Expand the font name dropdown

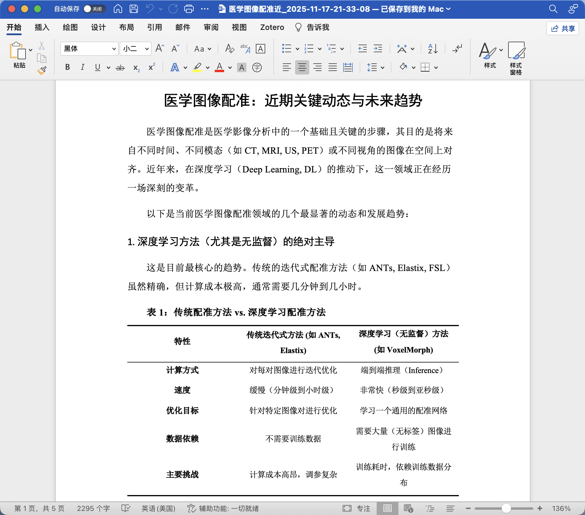point(114,49)
